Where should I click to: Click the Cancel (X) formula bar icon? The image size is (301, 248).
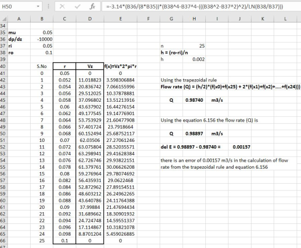[62, 6]
